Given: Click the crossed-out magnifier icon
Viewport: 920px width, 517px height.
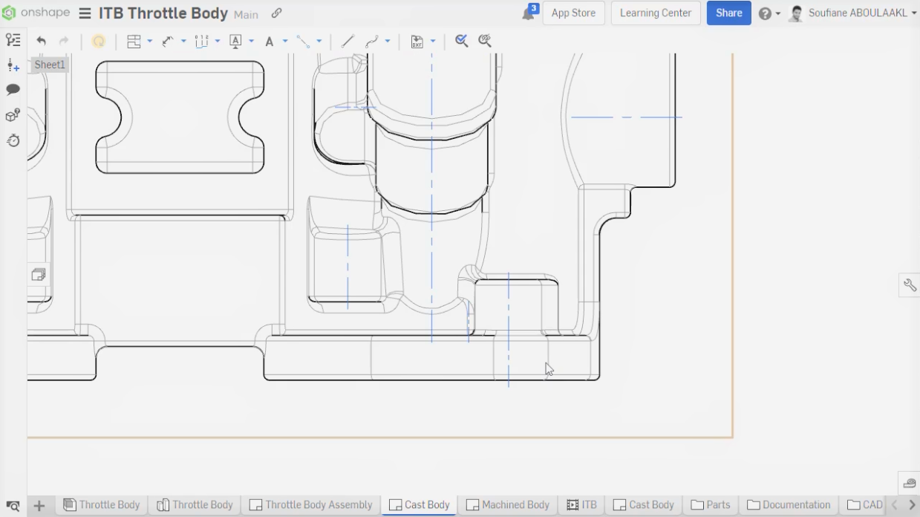Looking at the screenshot, I should coord(485,41).
